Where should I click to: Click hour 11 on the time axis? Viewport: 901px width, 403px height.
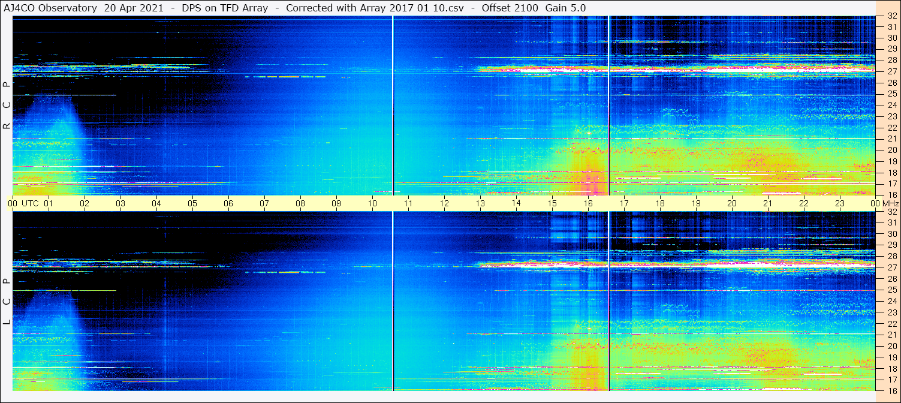[x=408, y=203]
